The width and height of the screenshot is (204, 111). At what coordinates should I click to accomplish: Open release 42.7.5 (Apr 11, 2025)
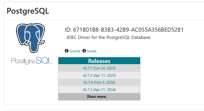(x=99, y=76)
